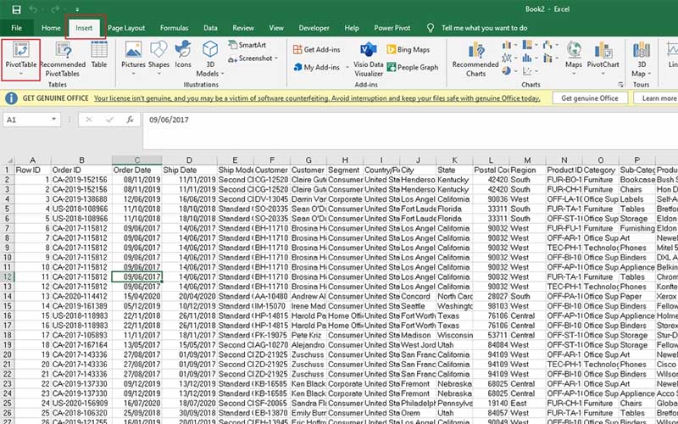This screenshot has height=424, width=678.
Task: Switch to the Data tab
Action: pos(210,28)
